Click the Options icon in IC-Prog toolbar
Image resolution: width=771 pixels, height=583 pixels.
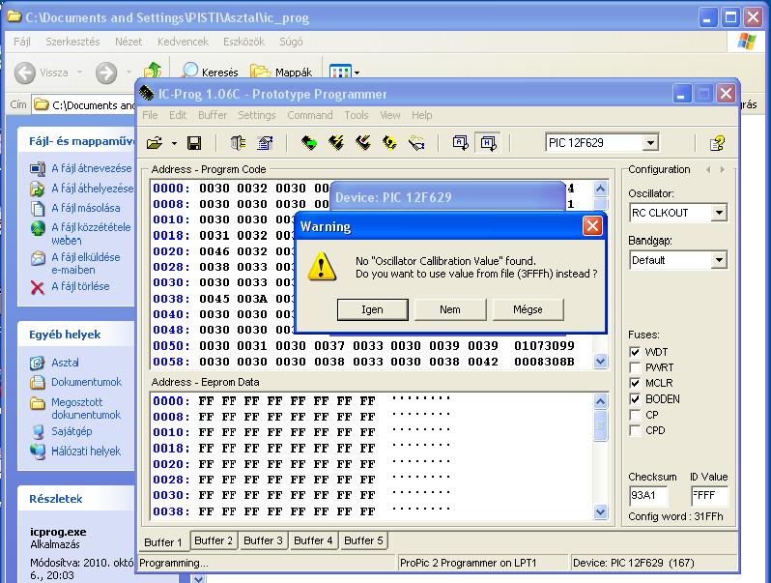click(265, 143)
